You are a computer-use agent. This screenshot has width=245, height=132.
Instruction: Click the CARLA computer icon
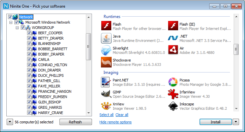[x=34, y=60]
